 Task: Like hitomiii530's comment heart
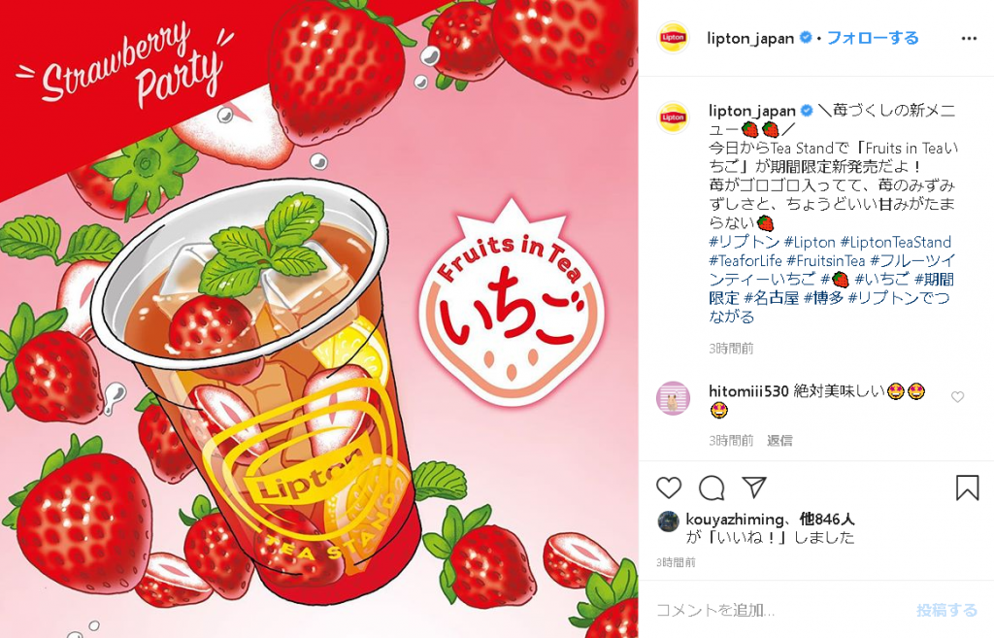coord(957,397)
